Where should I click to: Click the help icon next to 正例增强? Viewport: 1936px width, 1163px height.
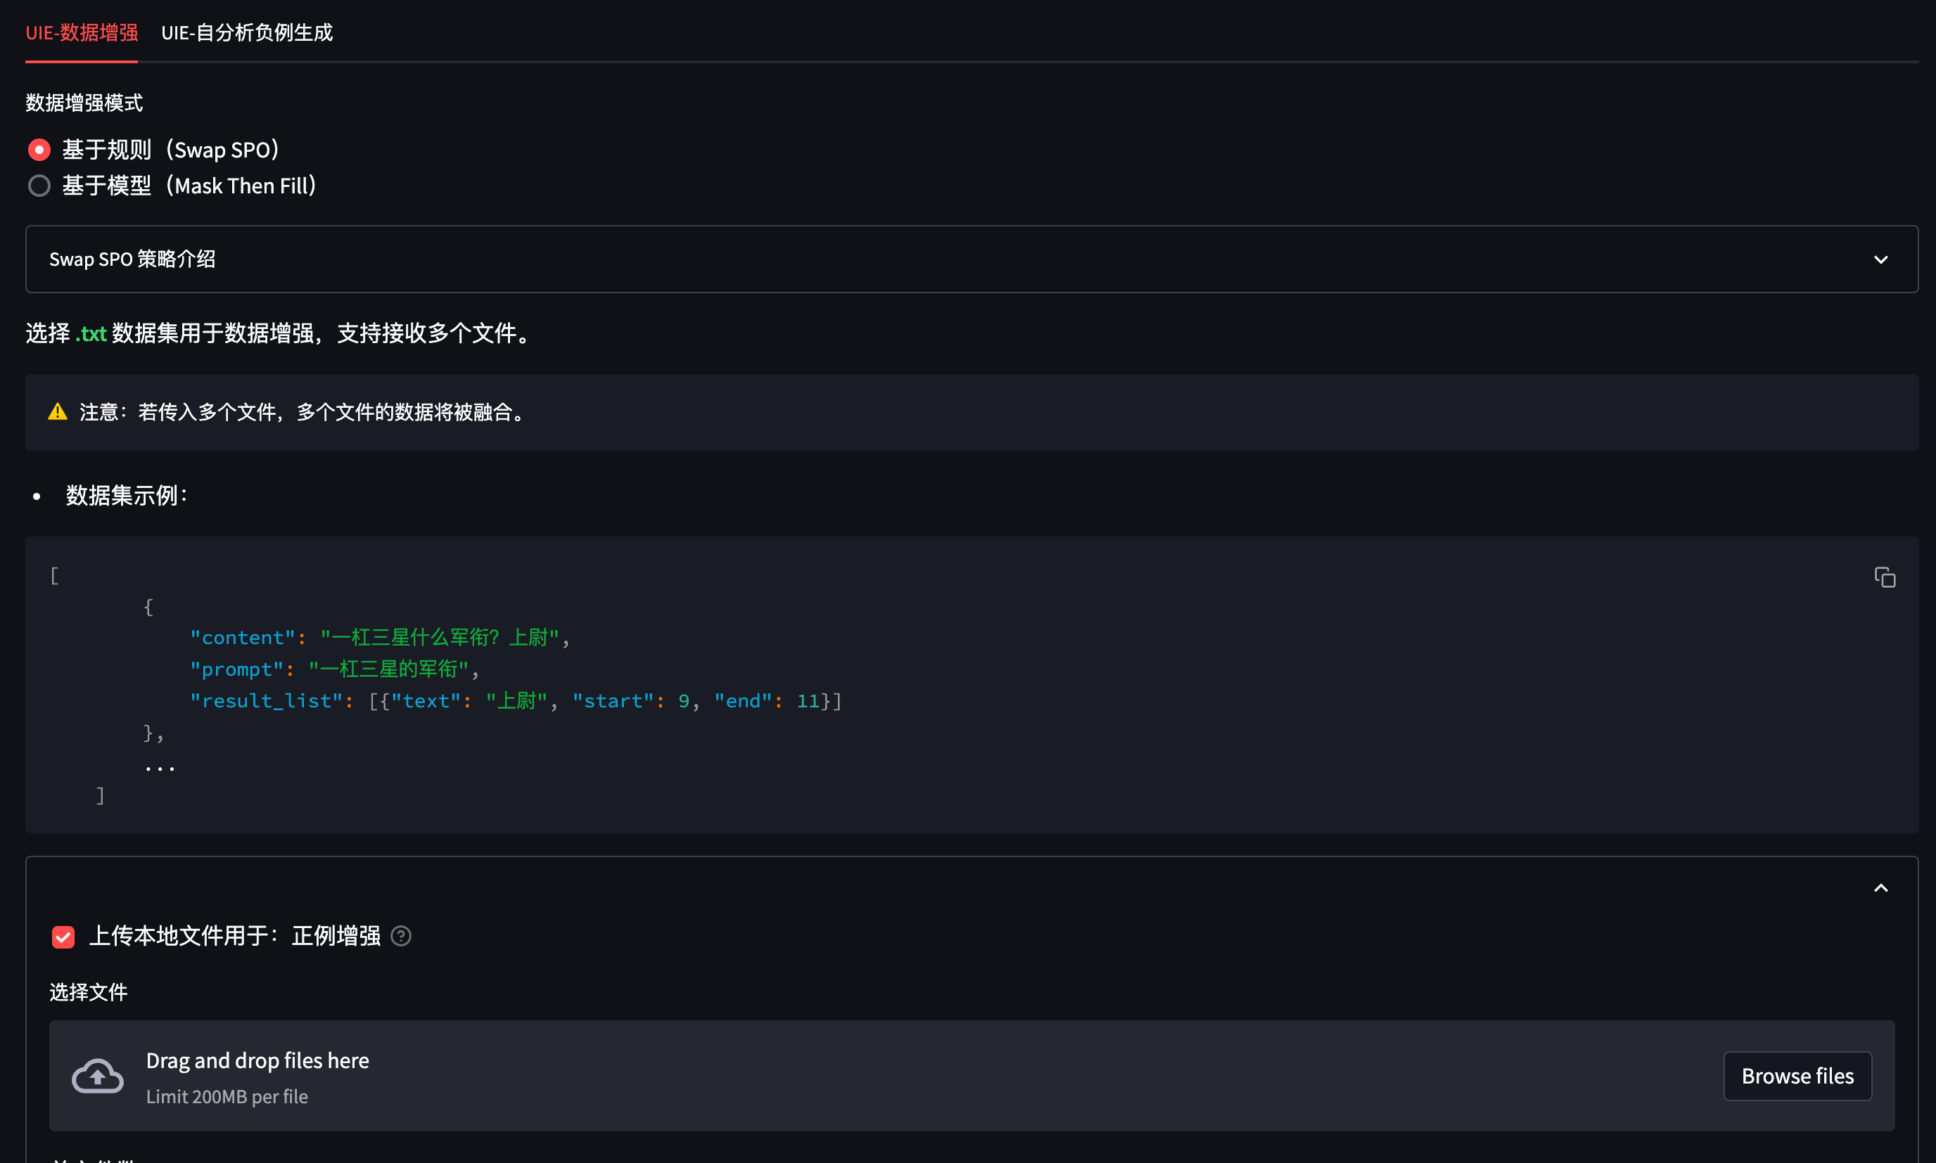pos(401,936)
